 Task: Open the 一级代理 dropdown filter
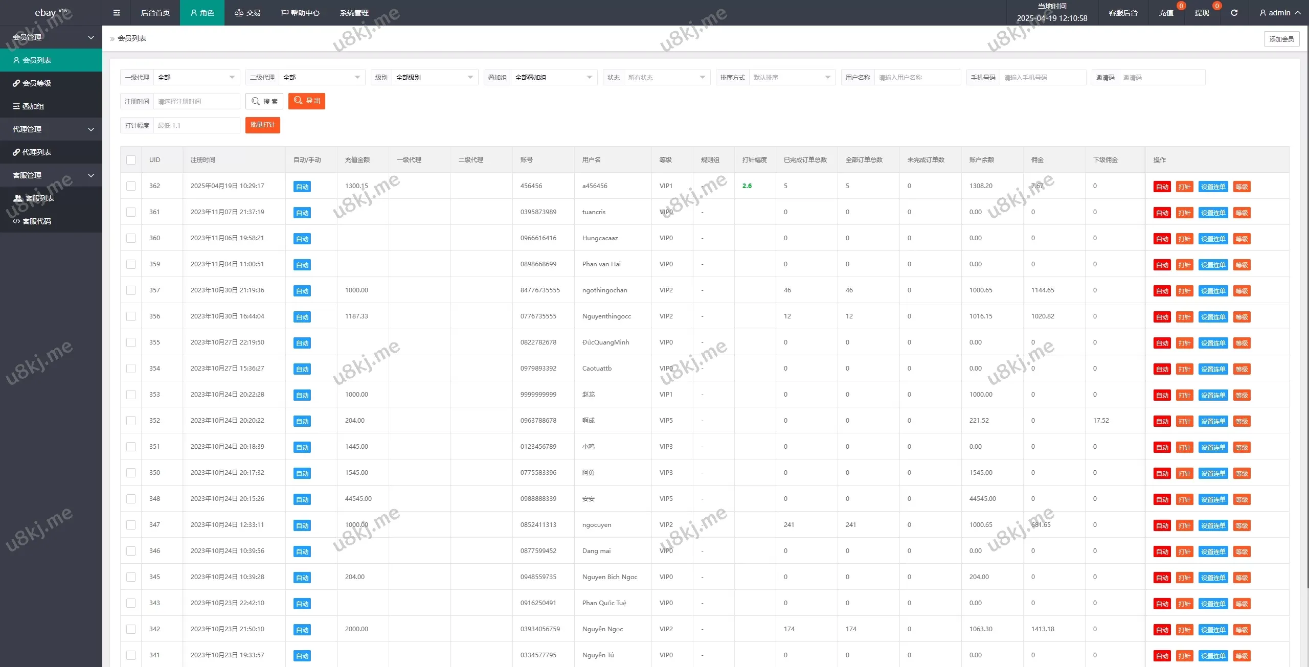tap(196, 77)
